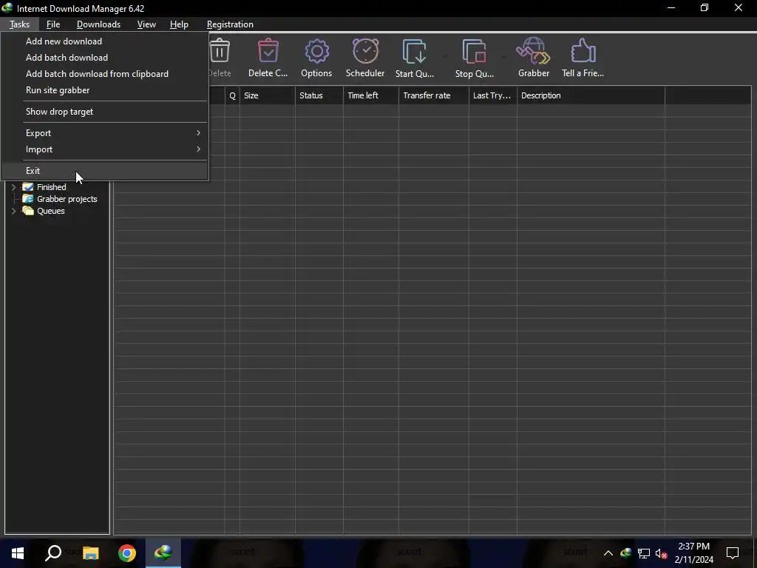Sort by the Last Try column header
The width and height of the screenshot is (757, 568).
point(492,95)
